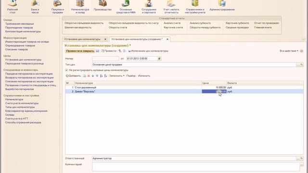The image size is (308, 173).
Task: Open the calendar picker for date field
Action: point(159,59)
